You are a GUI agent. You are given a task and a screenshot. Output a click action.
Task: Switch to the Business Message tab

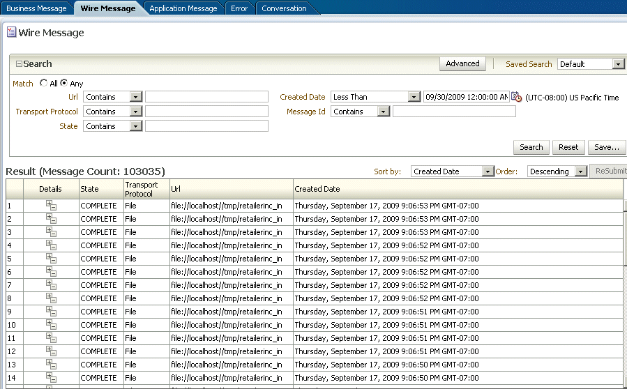36,8
